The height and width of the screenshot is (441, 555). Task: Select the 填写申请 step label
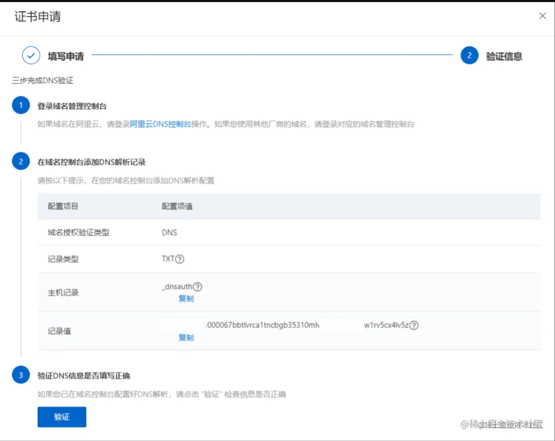(66, 56)
